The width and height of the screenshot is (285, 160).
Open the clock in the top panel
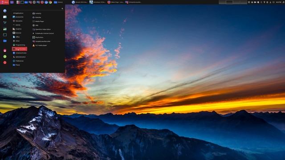coord(278,2)
